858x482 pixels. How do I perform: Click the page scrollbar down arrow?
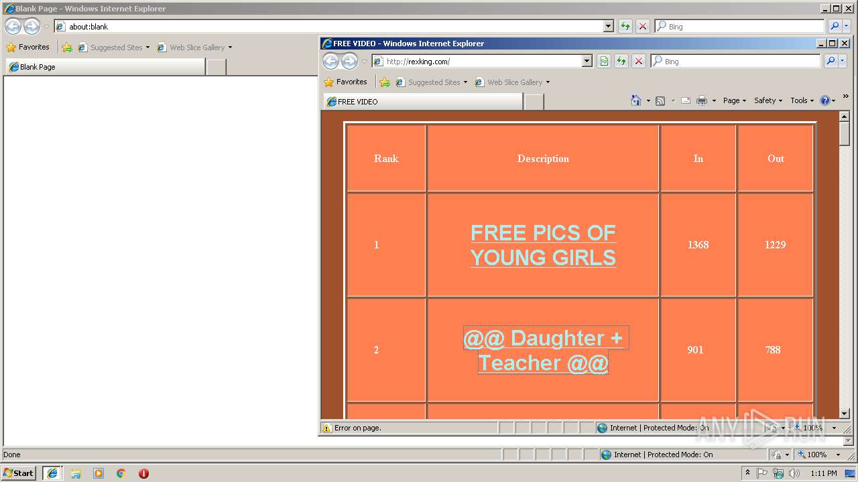click(x=844, y=414)
